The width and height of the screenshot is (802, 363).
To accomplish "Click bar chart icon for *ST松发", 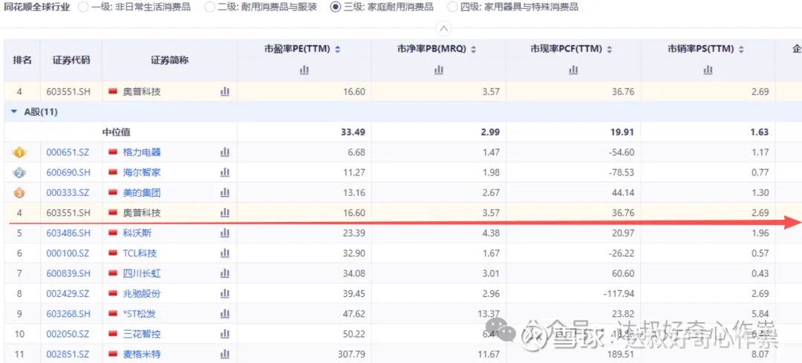I will coord(224,313).
